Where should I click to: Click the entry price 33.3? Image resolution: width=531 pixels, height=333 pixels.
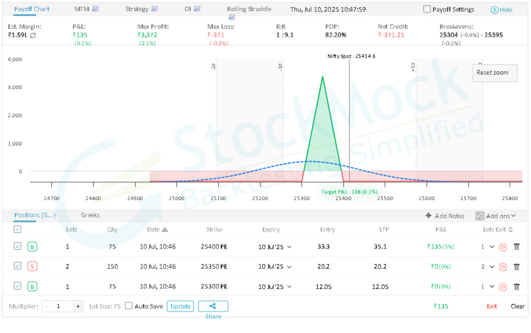coord(323,246)
